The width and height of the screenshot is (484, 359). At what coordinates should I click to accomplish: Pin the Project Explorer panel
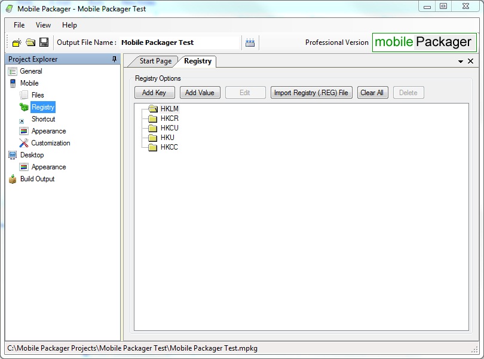coord(114,59)
